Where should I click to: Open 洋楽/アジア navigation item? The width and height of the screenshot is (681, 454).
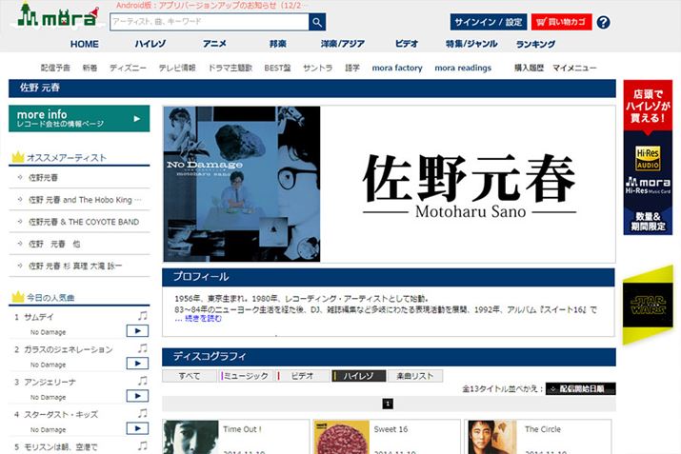pyautogui.click(x=342, y=44)
